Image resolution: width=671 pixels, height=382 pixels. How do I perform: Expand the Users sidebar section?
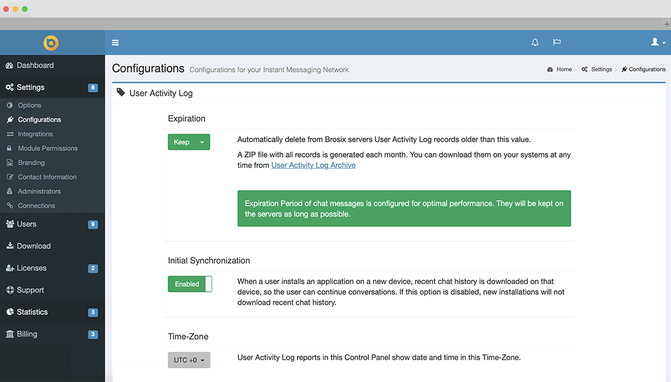tap(52, 224)
